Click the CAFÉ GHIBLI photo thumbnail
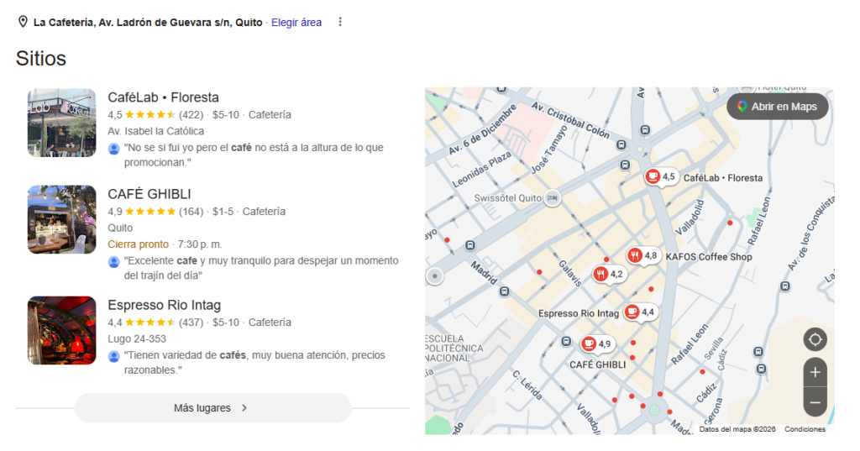The image size is (860, 451). click(62, 219)
